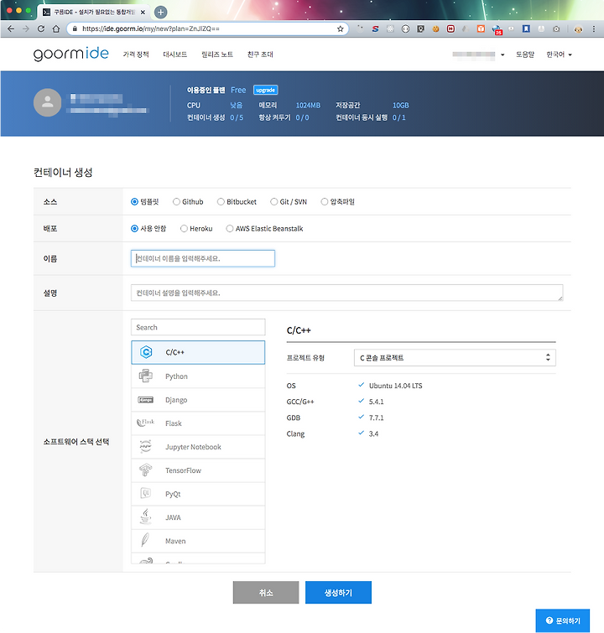Select the 사용 안함 deploy radio button
The height and width of the screenshot is (633, 604).
click(134, 229)
